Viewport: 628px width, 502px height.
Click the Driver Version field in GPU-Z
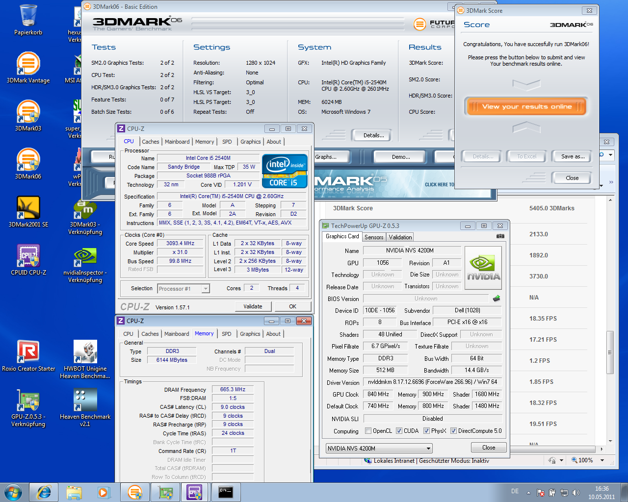(432, 382)
